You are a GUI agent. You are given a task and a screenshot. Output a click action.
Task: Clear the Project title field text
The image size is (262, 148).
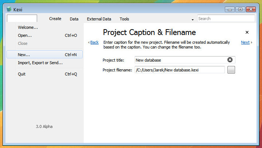tap(230, 60)
